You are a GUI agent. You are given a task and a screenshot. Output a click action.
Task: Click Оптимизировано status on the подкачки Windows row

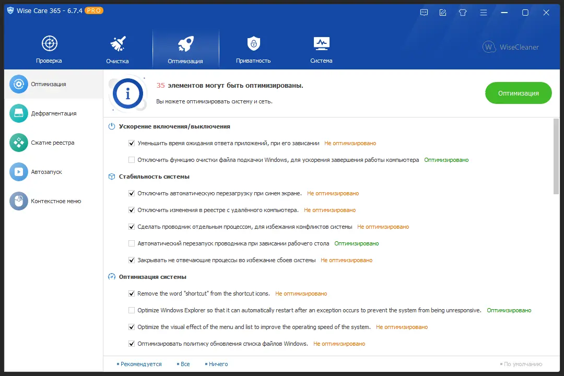click(446, 160)
